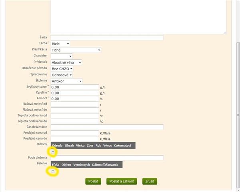Click the scrollbar down arrow
This screenshot has height=192, width=240.
click(238, 190)
